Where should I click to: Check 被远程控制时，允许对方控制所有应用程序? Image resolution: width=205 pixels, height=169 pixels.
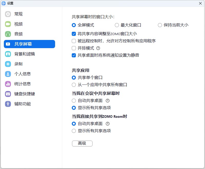coord(74,41)
